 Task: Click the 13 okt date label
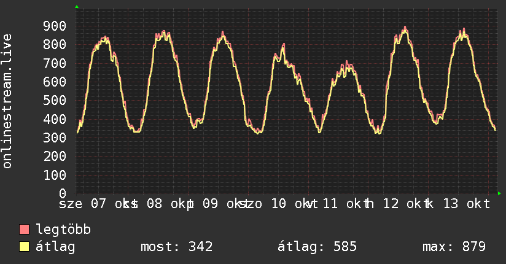[466, 204]
